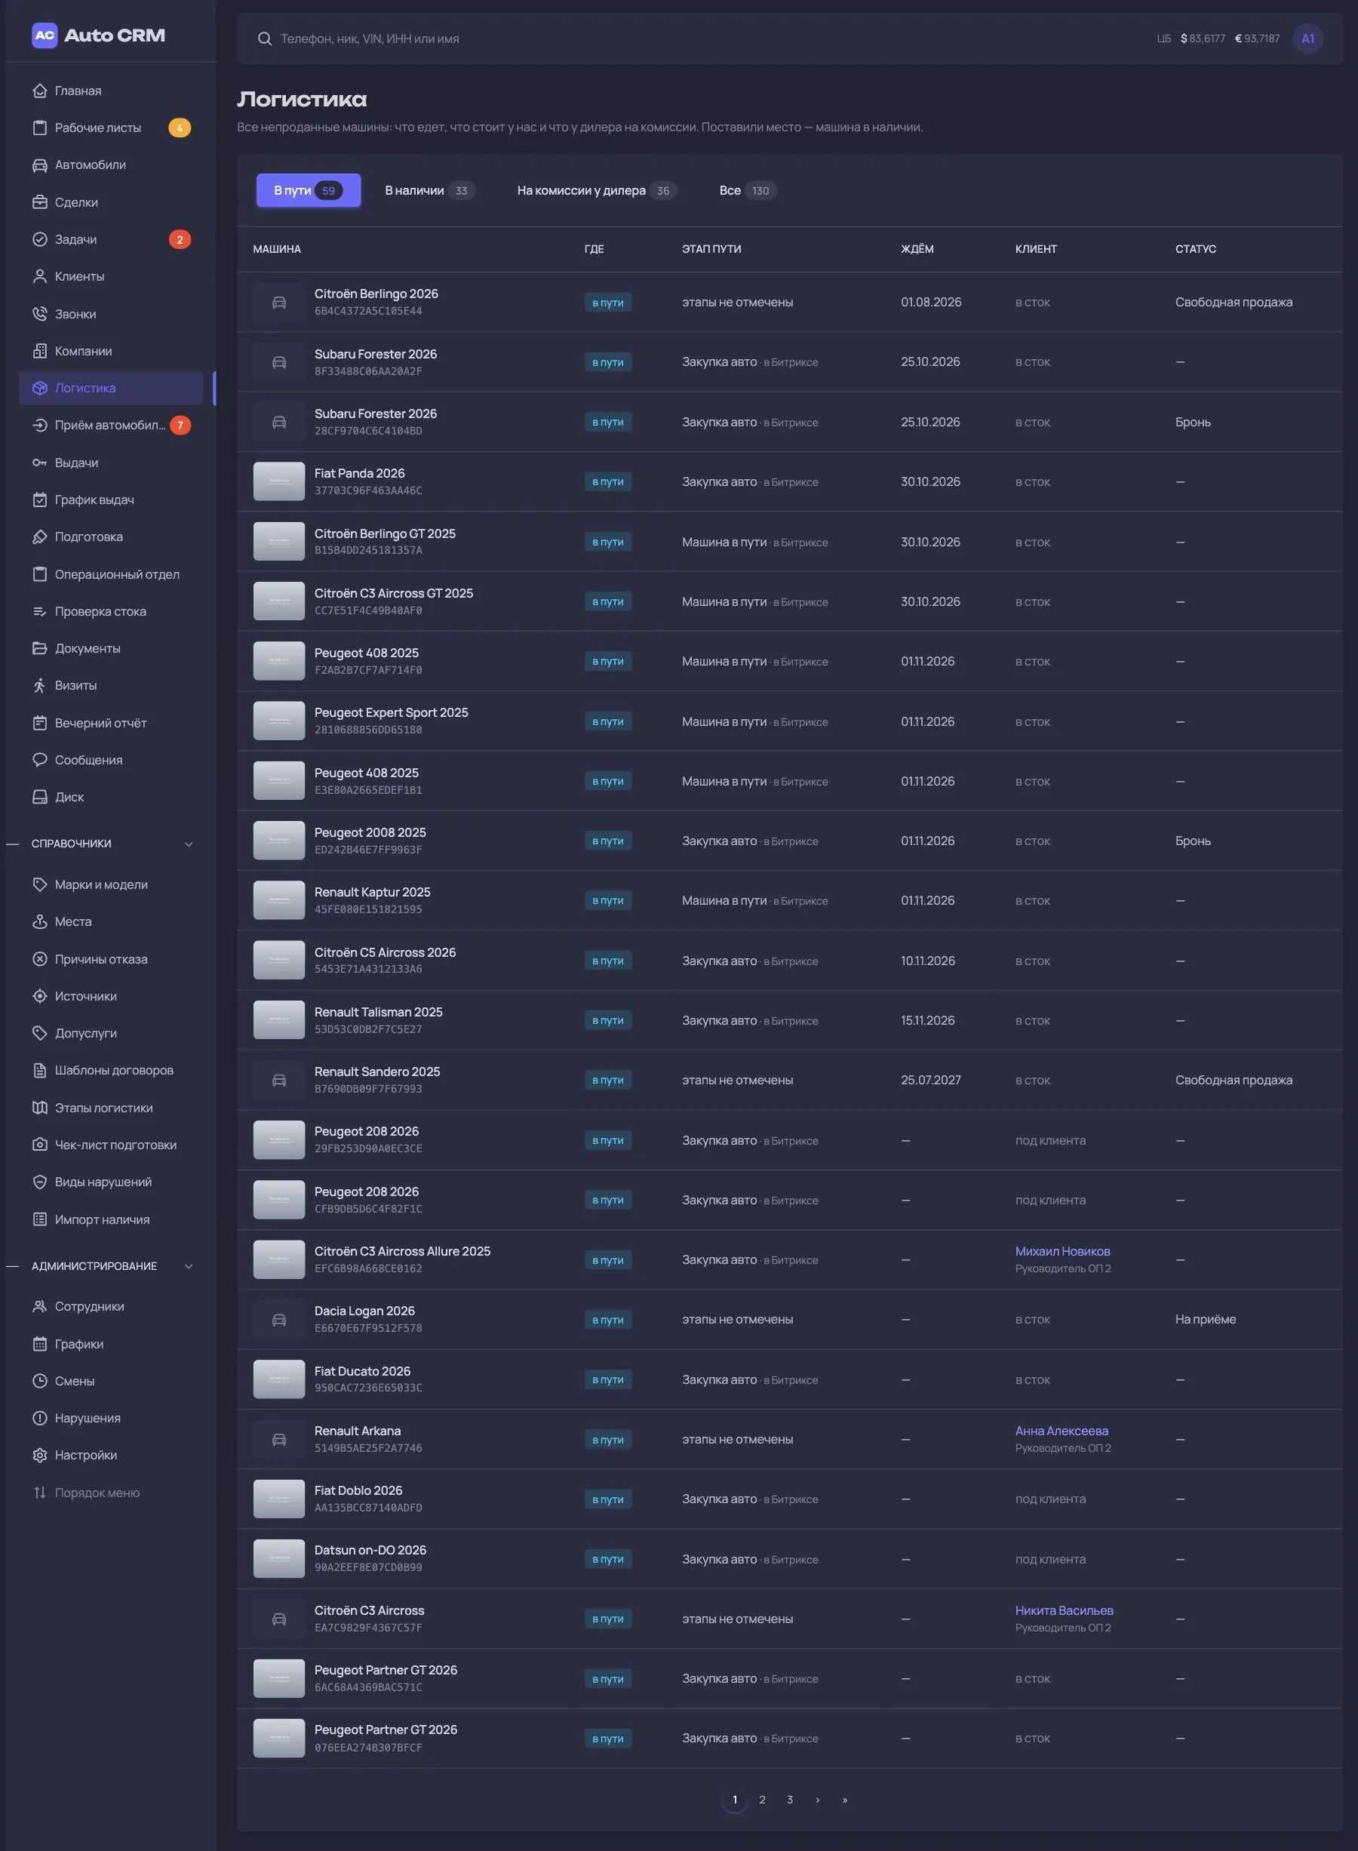The height and width of the screenshot is (1851, 1358).
Task: Open the Подготовка icon in sidebar
Action: coord(39,537)
